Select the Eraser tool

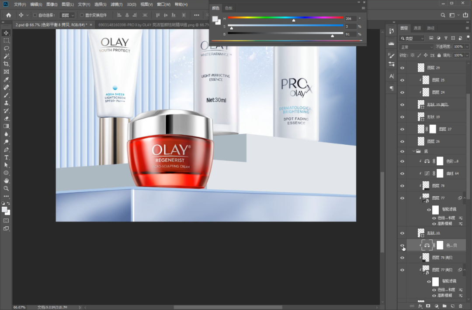(6, 118)
